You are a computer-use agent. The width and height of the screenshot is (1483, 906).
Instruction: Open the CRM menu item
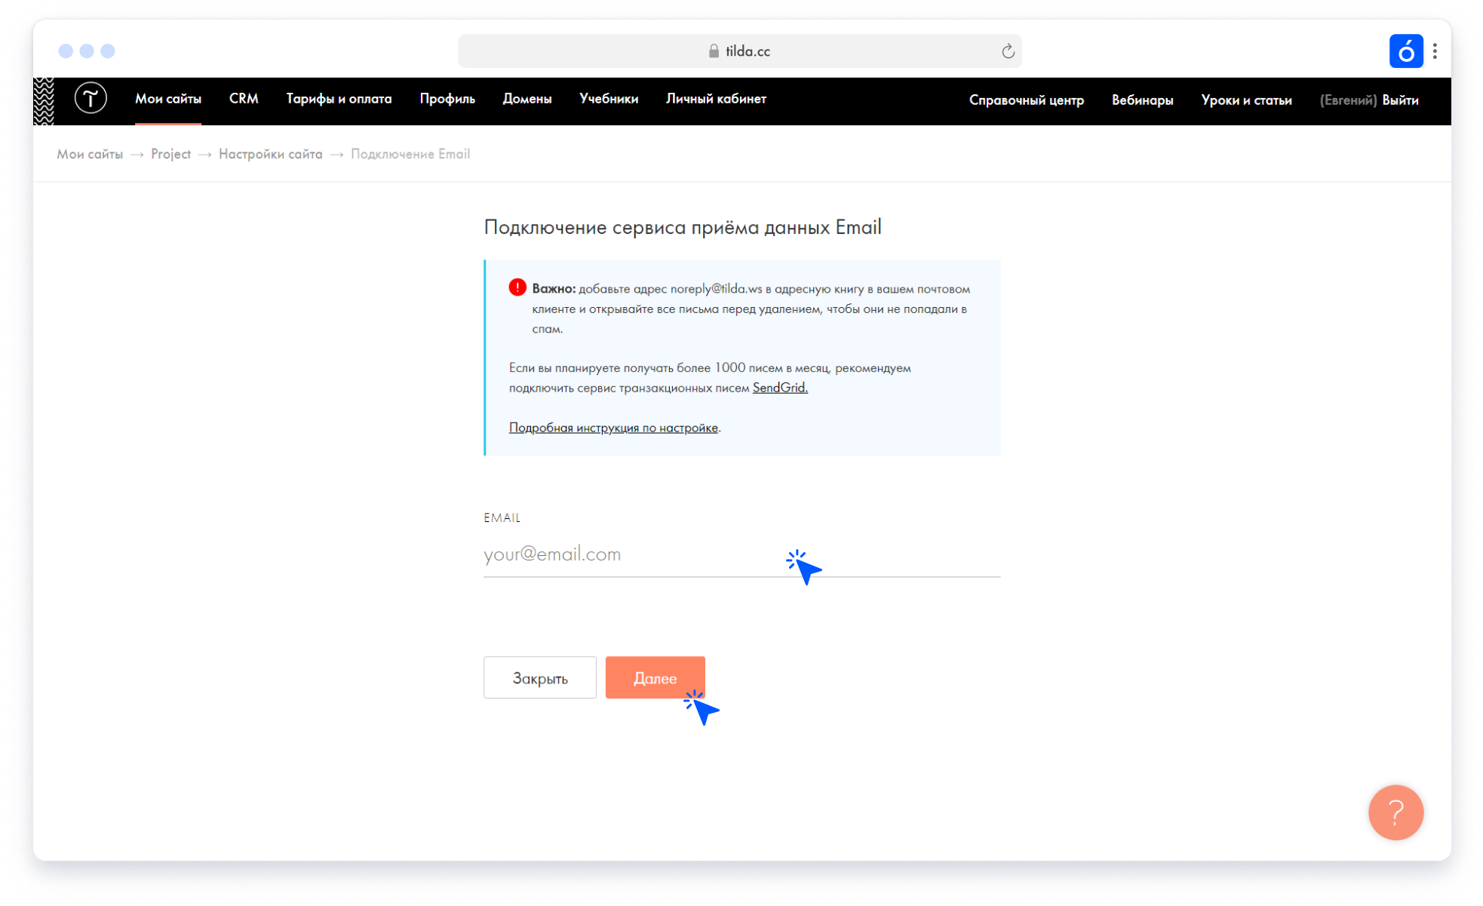(x=244, y=99)
